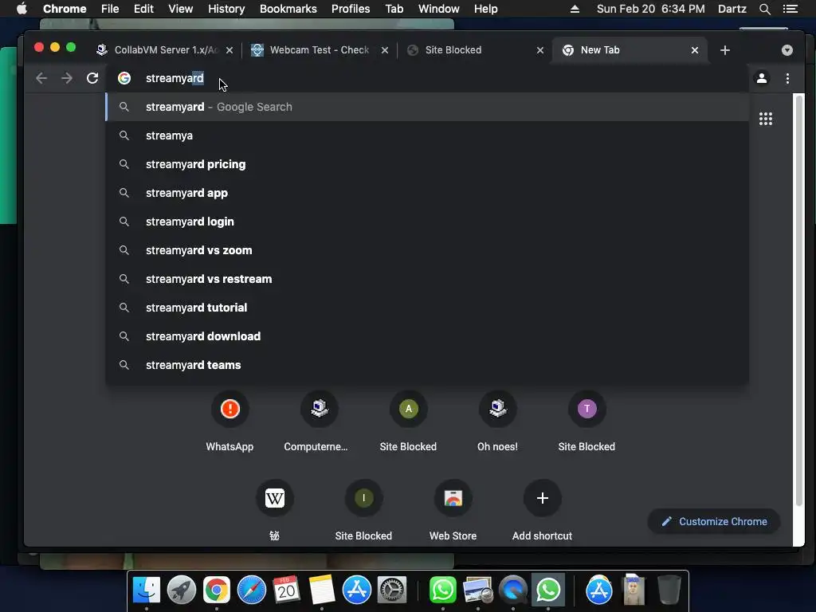Image resolution: width=816 pixels, height=612 pixels.
Task: Choose 'streamyard teams' suggestion
Action: click(427, 365)
